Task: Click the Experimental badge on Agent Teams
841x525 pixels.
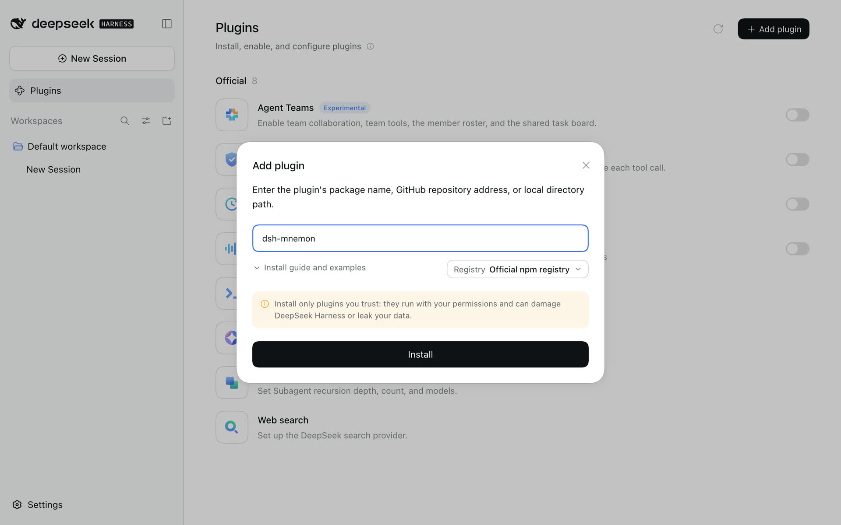Action: (344, 108)
